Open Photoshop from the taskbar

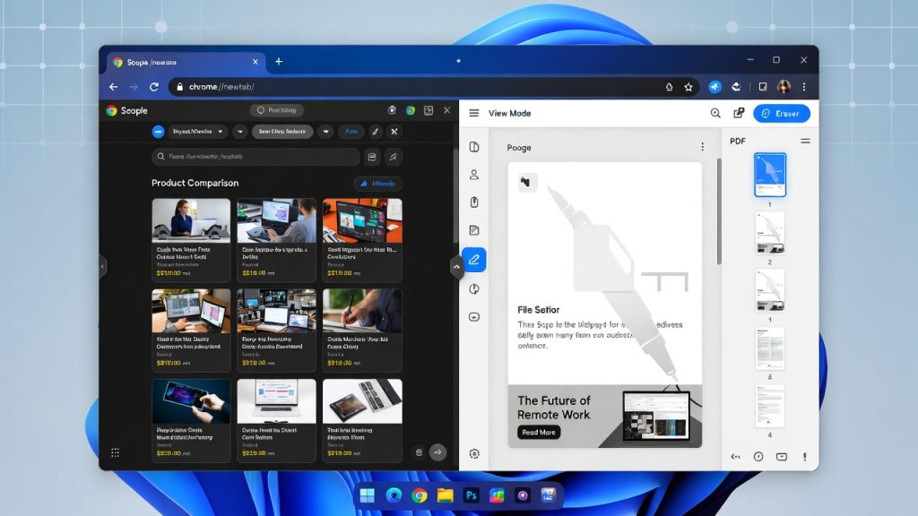(471, 495)
